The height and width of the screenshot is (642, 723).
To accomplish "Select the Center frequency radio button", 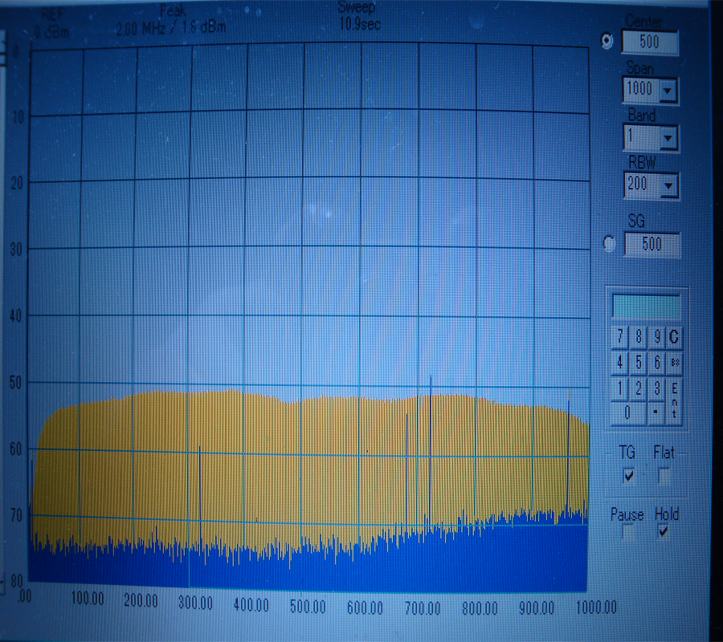I will click(x=607, y=39).
